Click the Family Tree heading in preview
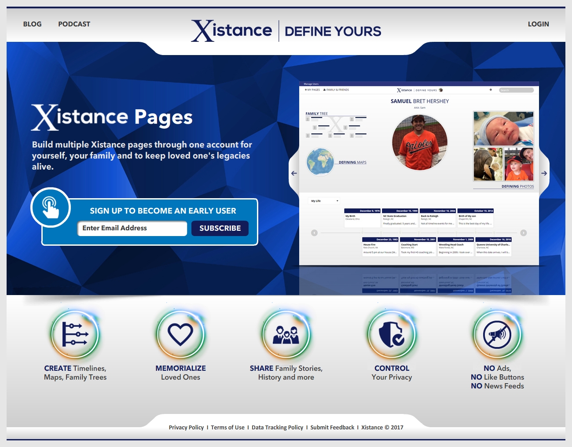 (x=317, y=114)
